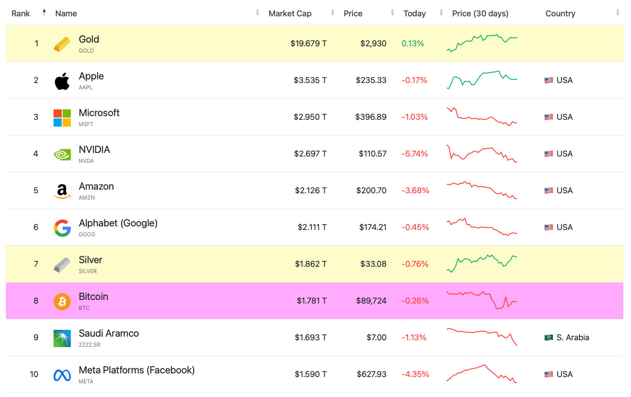Click the Meta logo icon

coord(62,375)
